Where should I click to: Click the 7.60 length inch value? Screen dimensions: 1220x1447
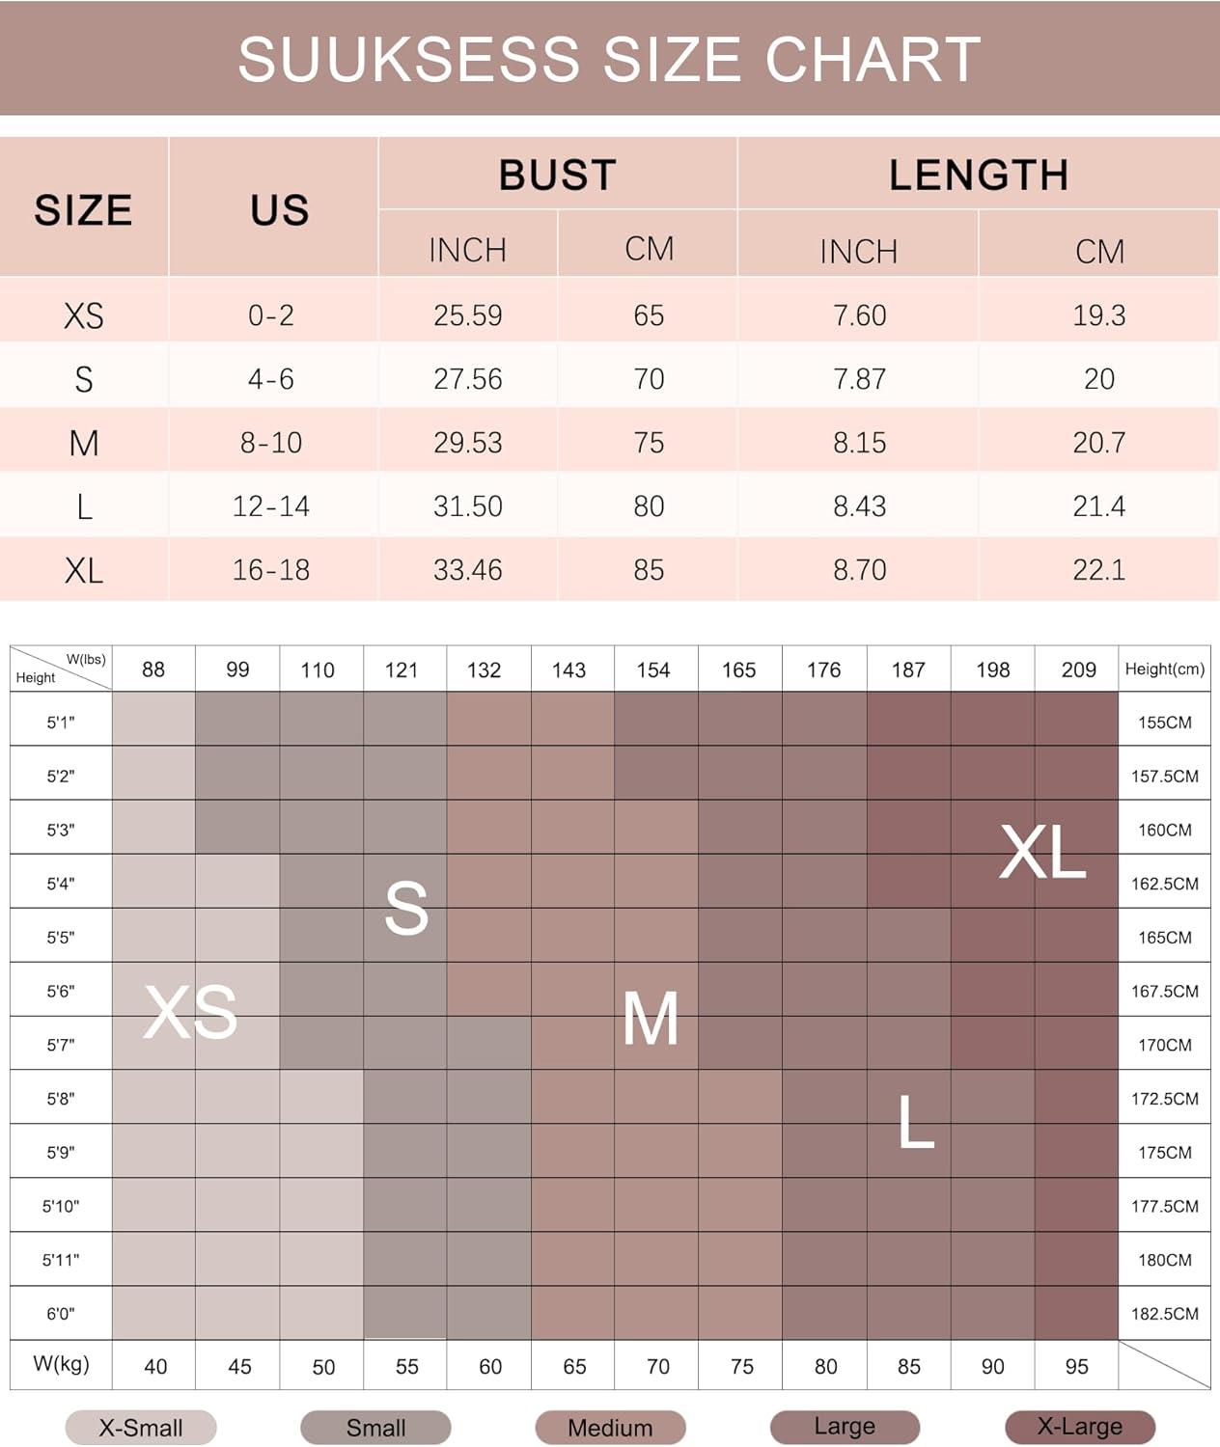[x=859, y=315]
